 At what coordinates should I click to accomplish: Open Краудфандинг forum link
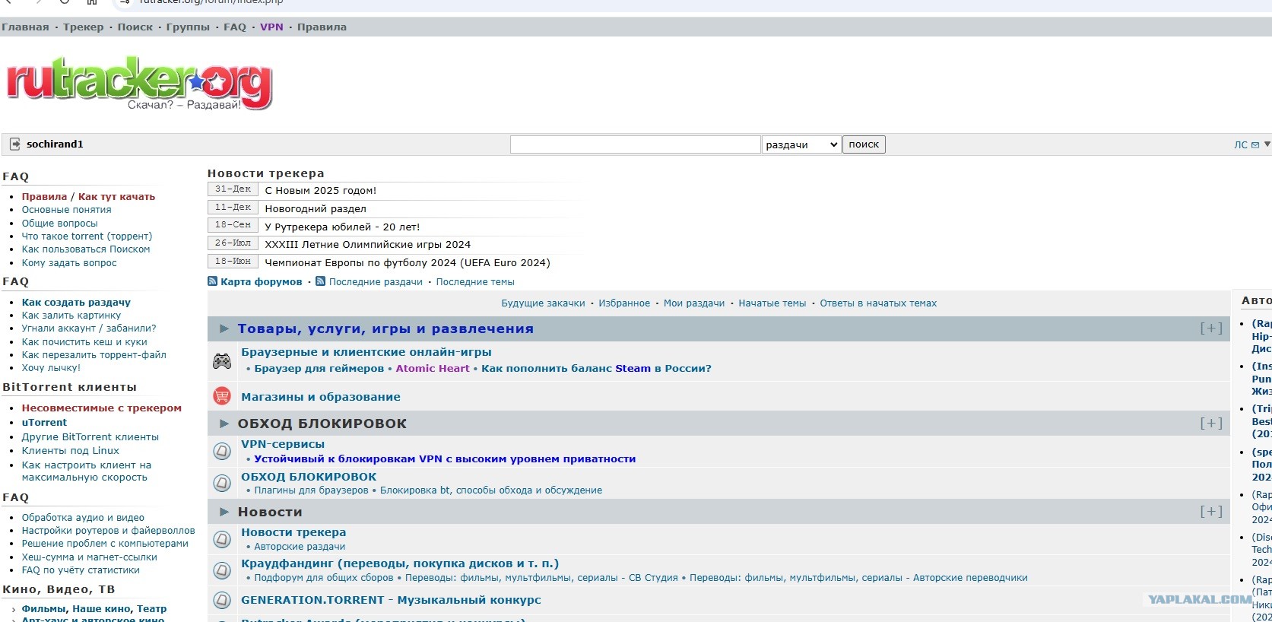pos(400,563)
